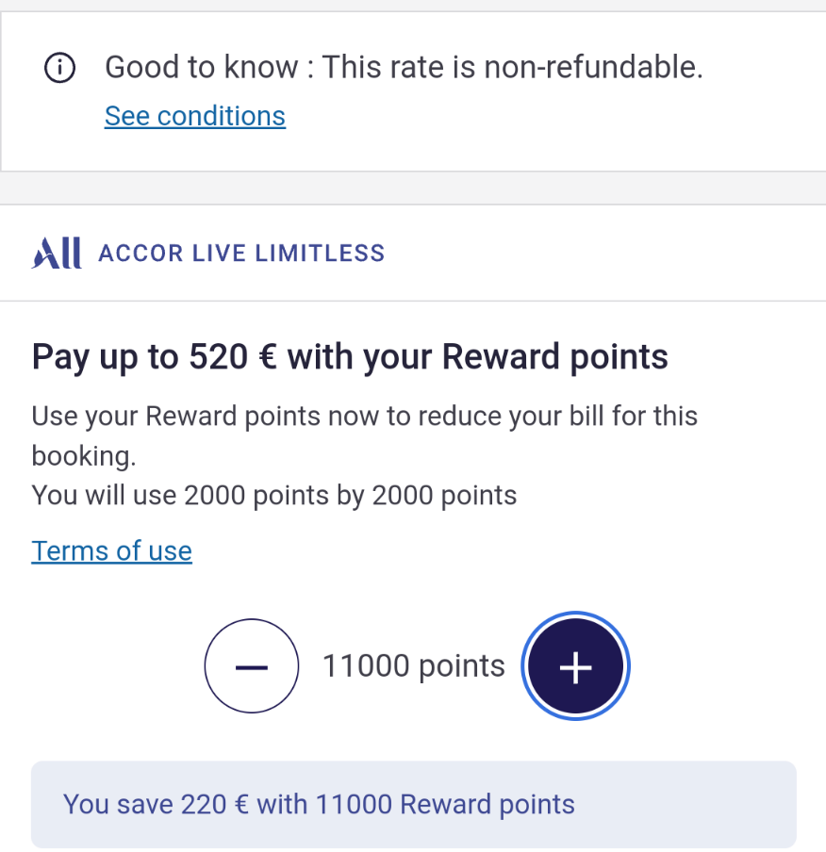Viewport: 826px width, 852px height.
Task: Click the You save 220 € banner
Action: [413, 804]
